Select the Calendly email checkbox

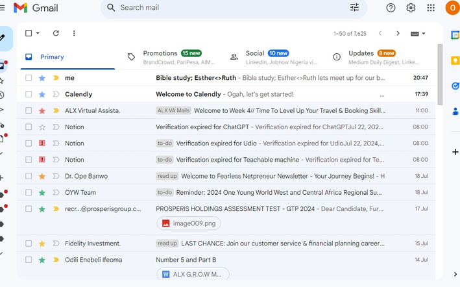[x=29, y=94]
